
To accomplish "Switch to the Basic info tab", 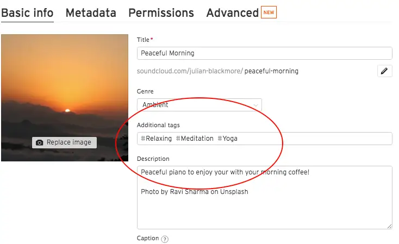I will (x=27, y=13).
